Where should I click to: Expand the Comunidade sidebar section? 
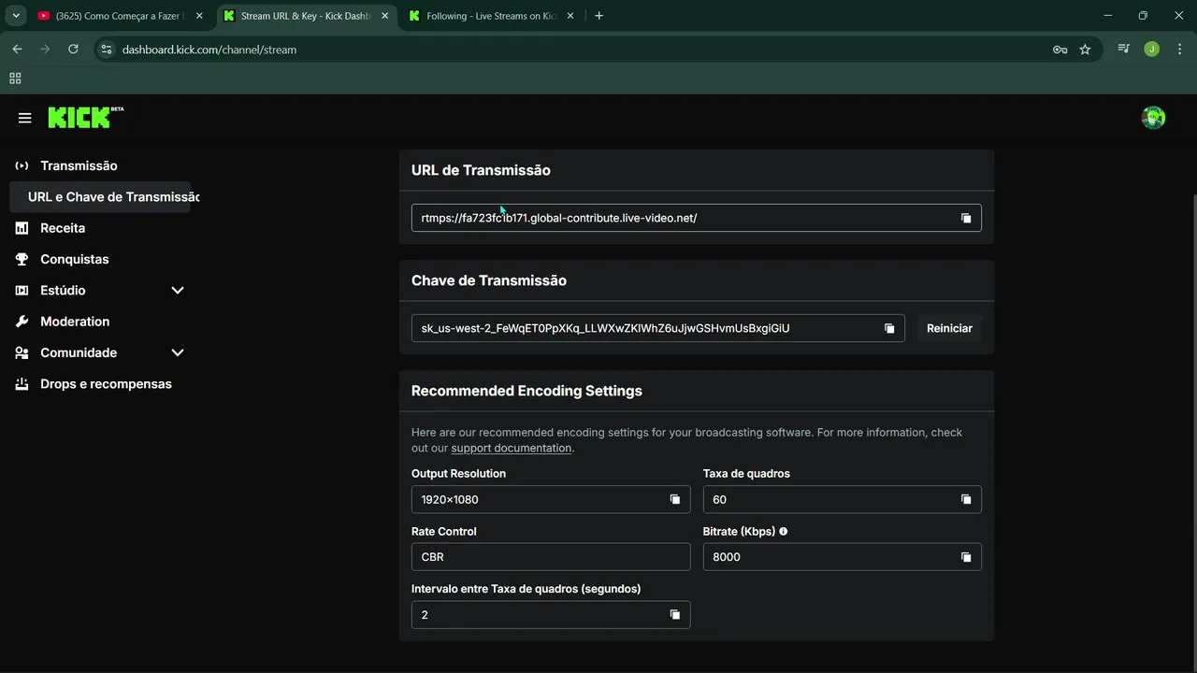click(178, 352)
